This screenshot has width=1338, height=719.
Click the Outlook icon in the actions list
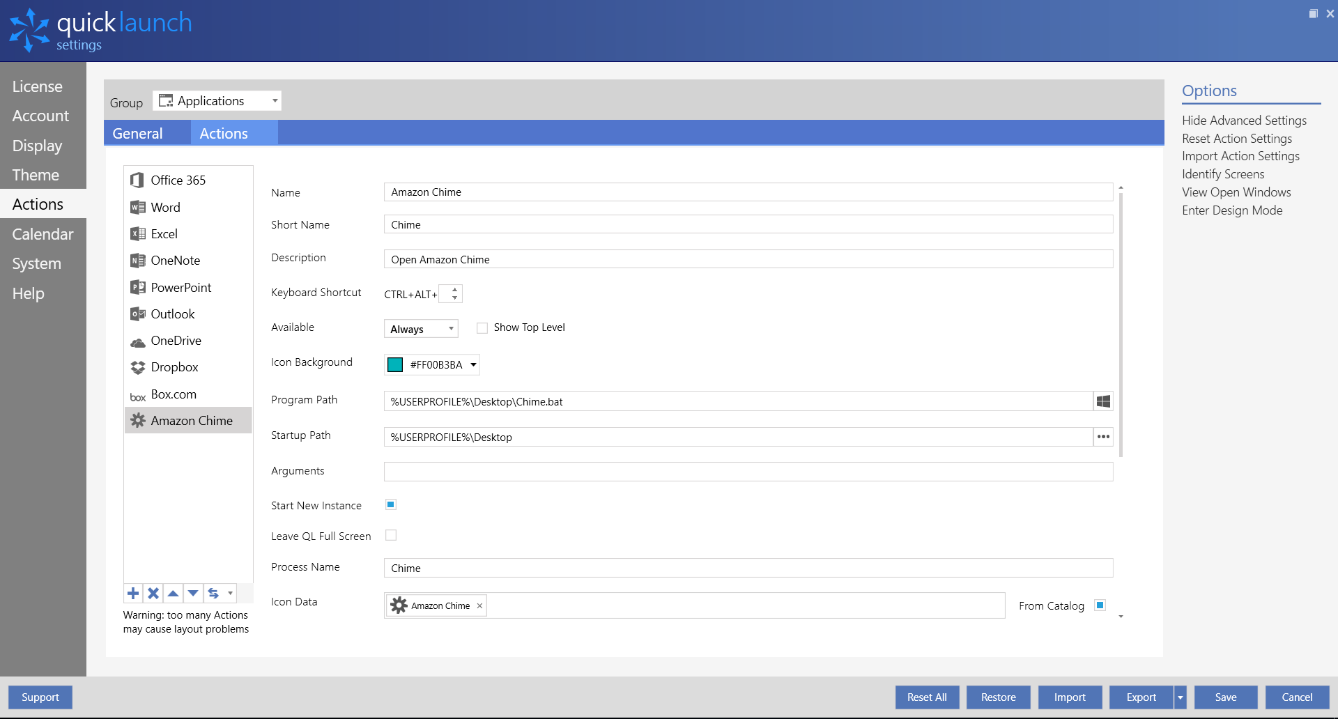[137, 314]
